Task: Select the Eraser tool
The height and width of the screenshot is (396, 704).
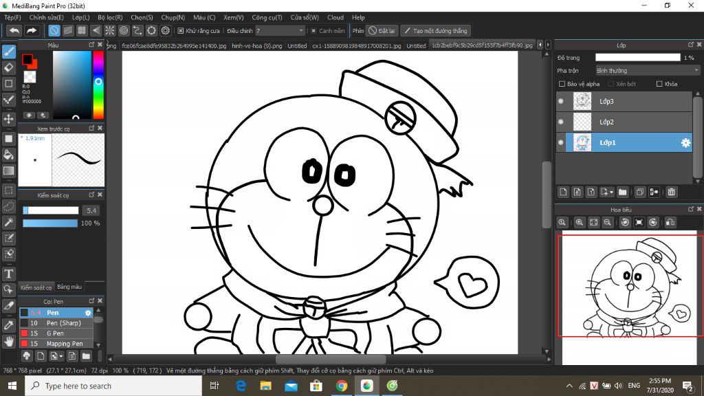Action: pos(8,68)
